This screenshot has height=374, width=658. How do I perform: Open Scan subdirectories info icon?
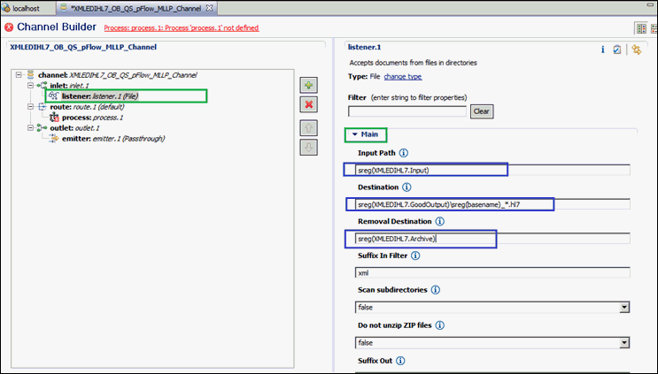point(436,290)
